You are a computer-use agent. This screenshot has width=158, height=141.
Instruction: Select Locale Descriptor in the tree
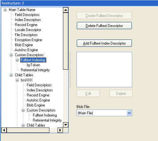[28, 30]
